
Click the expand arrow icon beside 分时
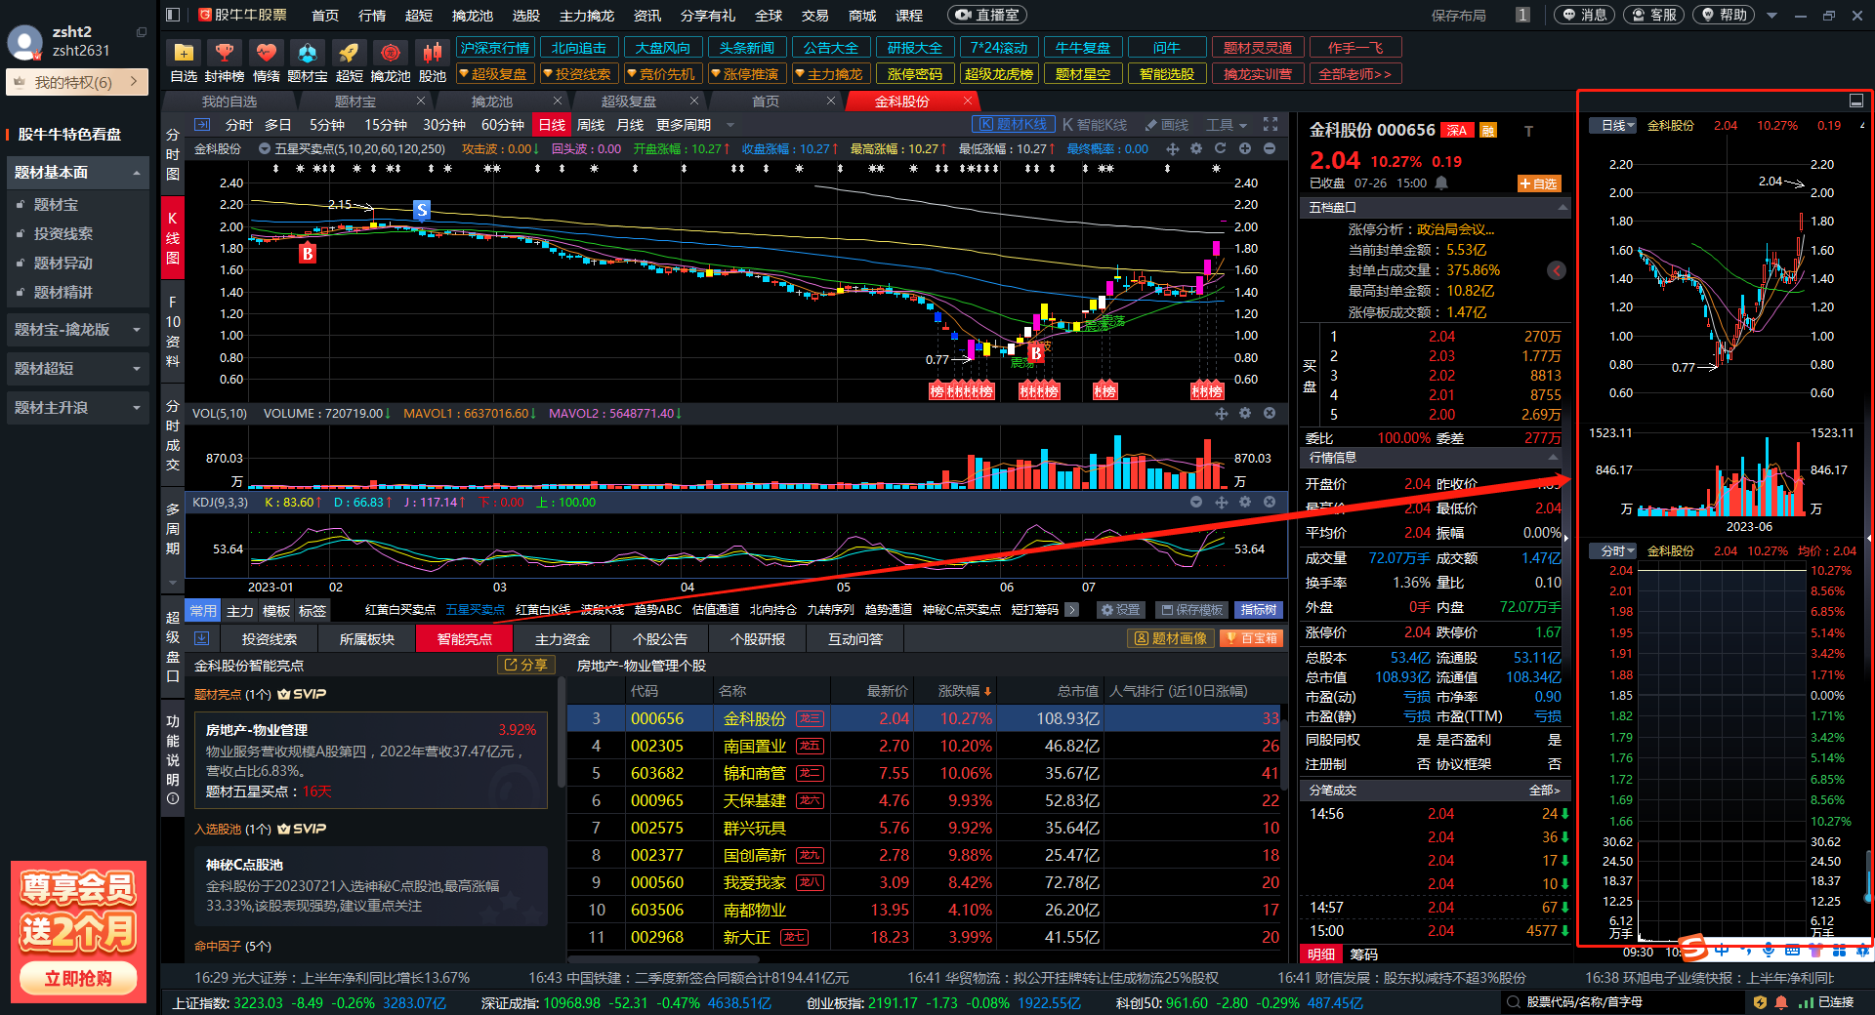pos(202,124)
